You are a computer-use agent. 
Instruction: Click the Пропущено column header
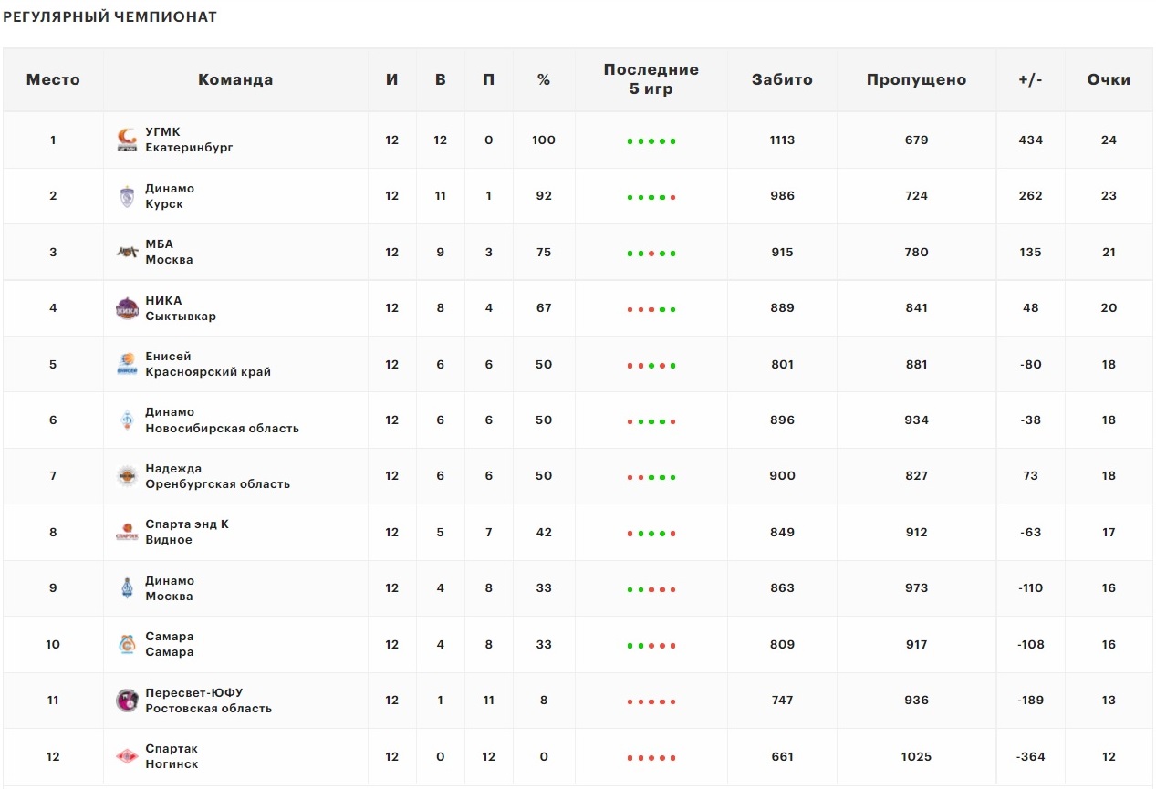[x=916, y=79]
